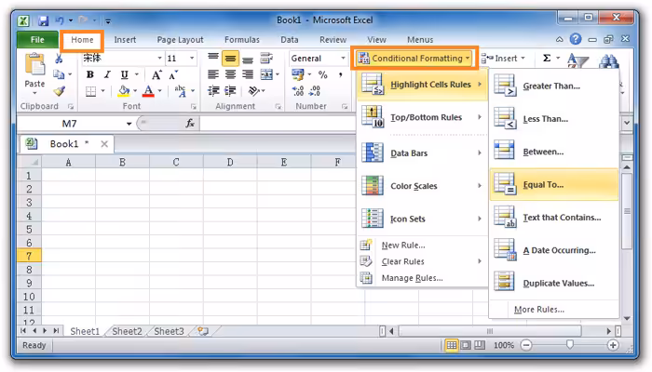Click the Borders icon
Viewport: 652px width, 372px height.
pos(90,91)
